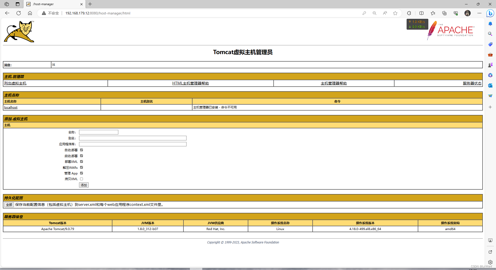
Task: Click the browser back arrow
Action: pos(7,13)
